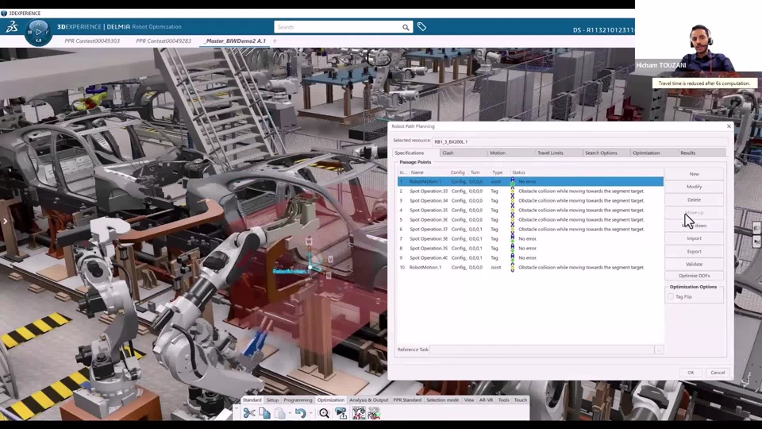Open the Programming action bar tab
Screen dimensions: 762x429
[298, 400]
